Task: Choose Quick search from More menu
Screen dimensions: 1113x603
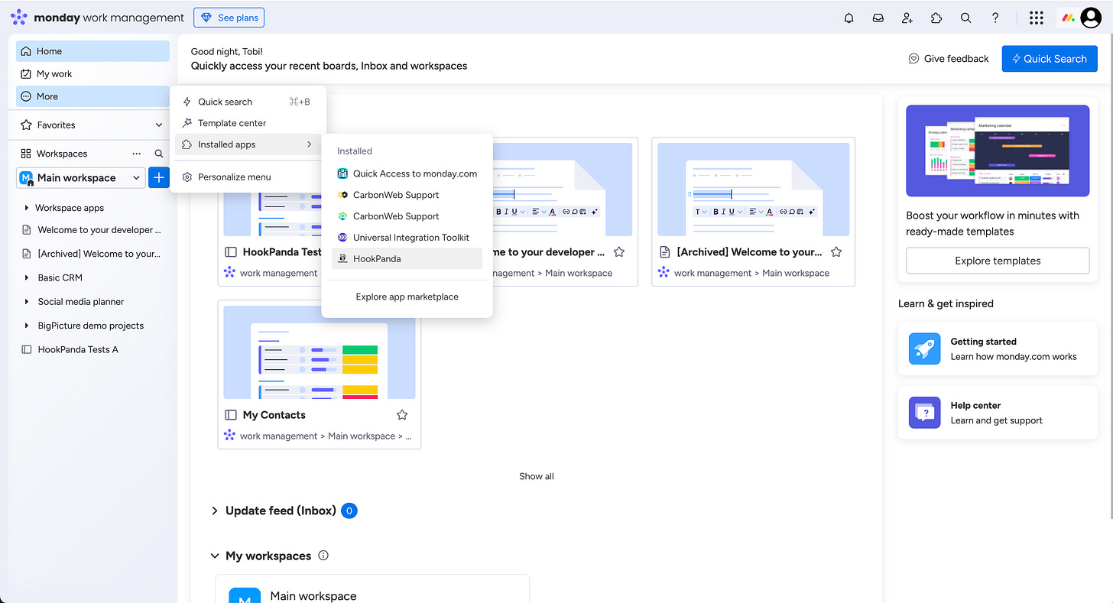Action: coord(248,102)
